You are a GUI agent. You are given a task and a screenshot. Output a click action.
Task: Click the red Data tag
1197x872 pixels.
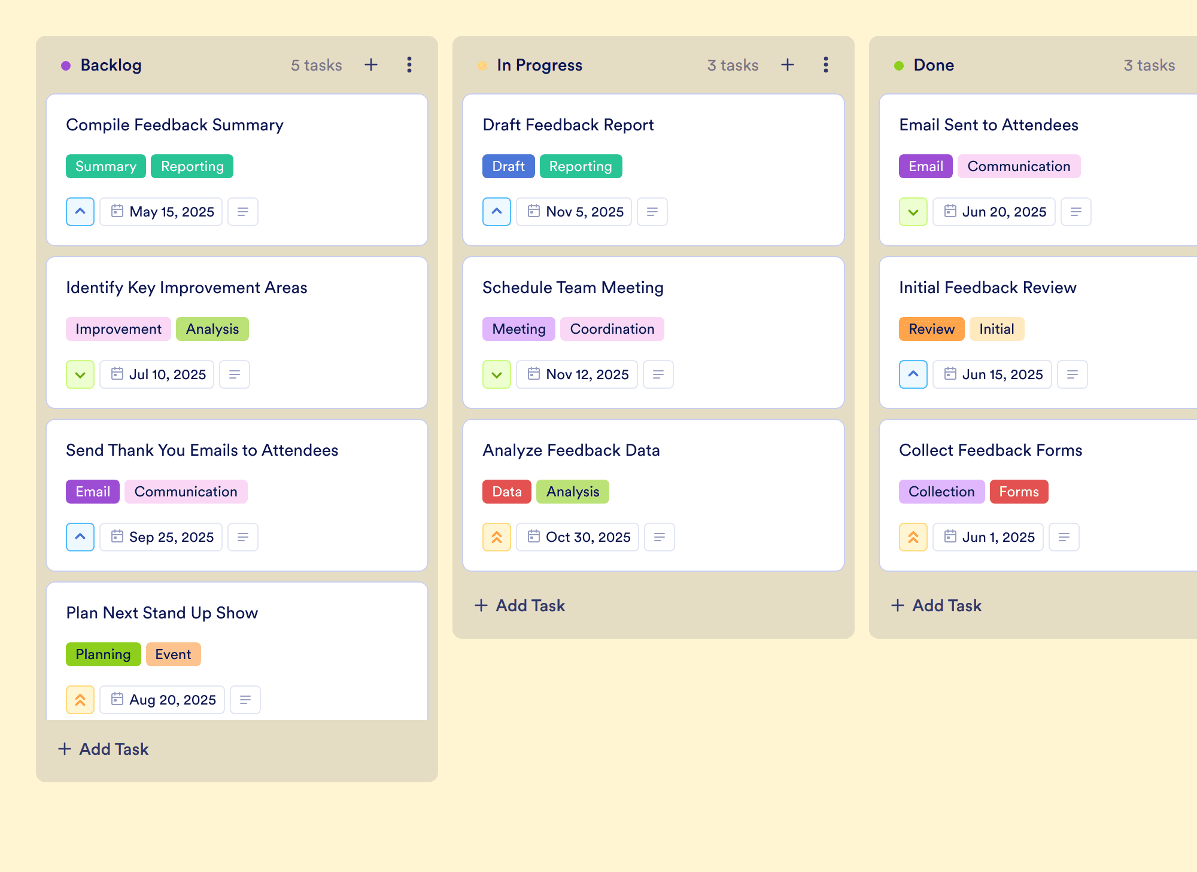[x=507, y=492]
